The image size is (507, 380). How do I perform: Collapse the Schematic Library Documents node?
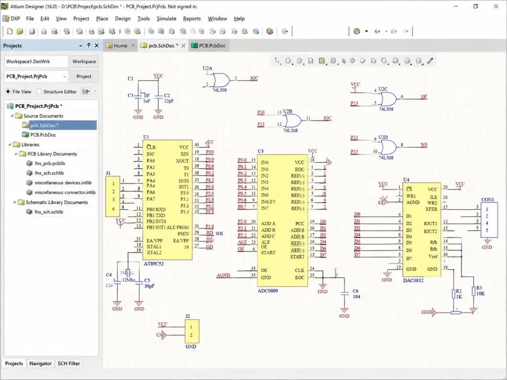click(x=14, y=202)
